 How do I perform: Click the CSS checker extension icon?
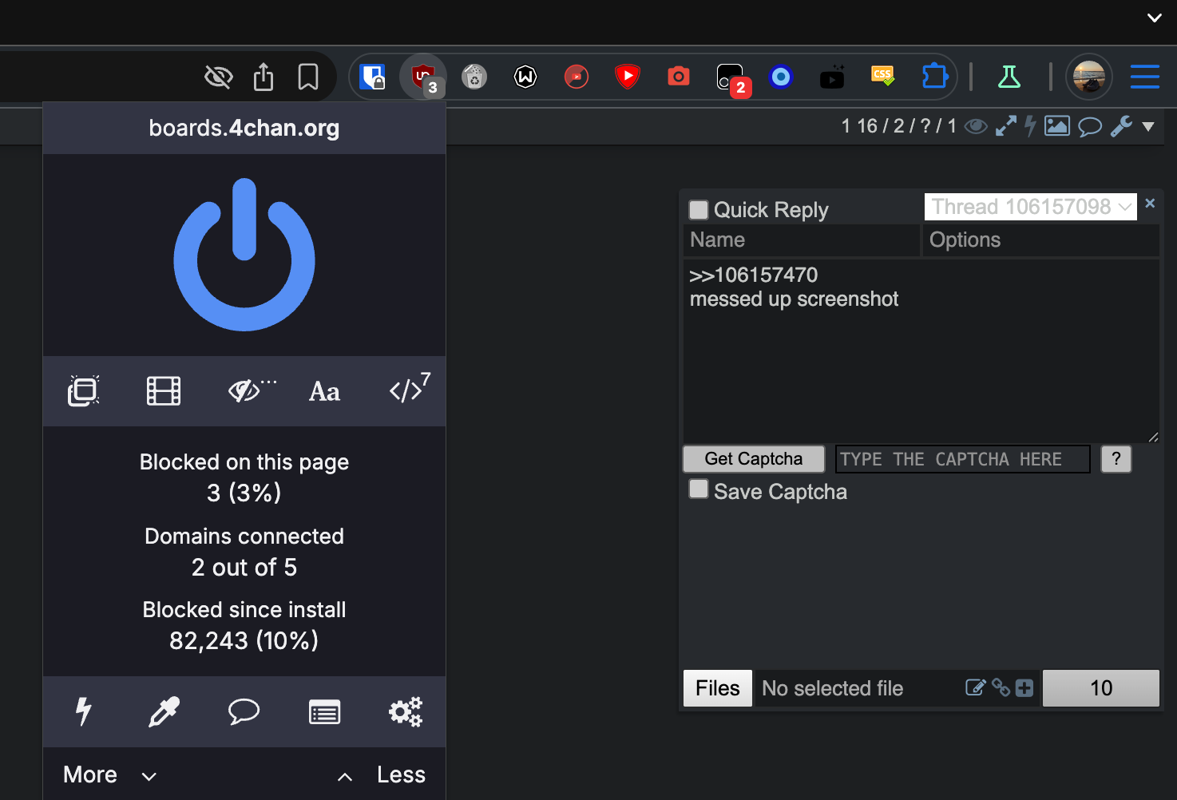882,76
